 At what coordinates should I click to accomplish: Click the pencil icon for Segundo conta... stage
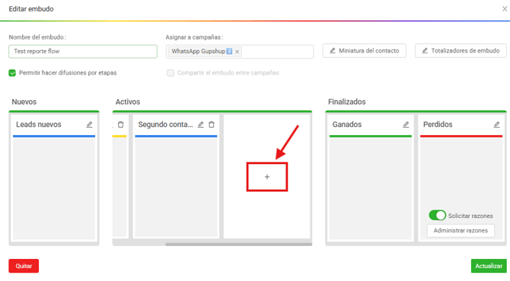201,125
